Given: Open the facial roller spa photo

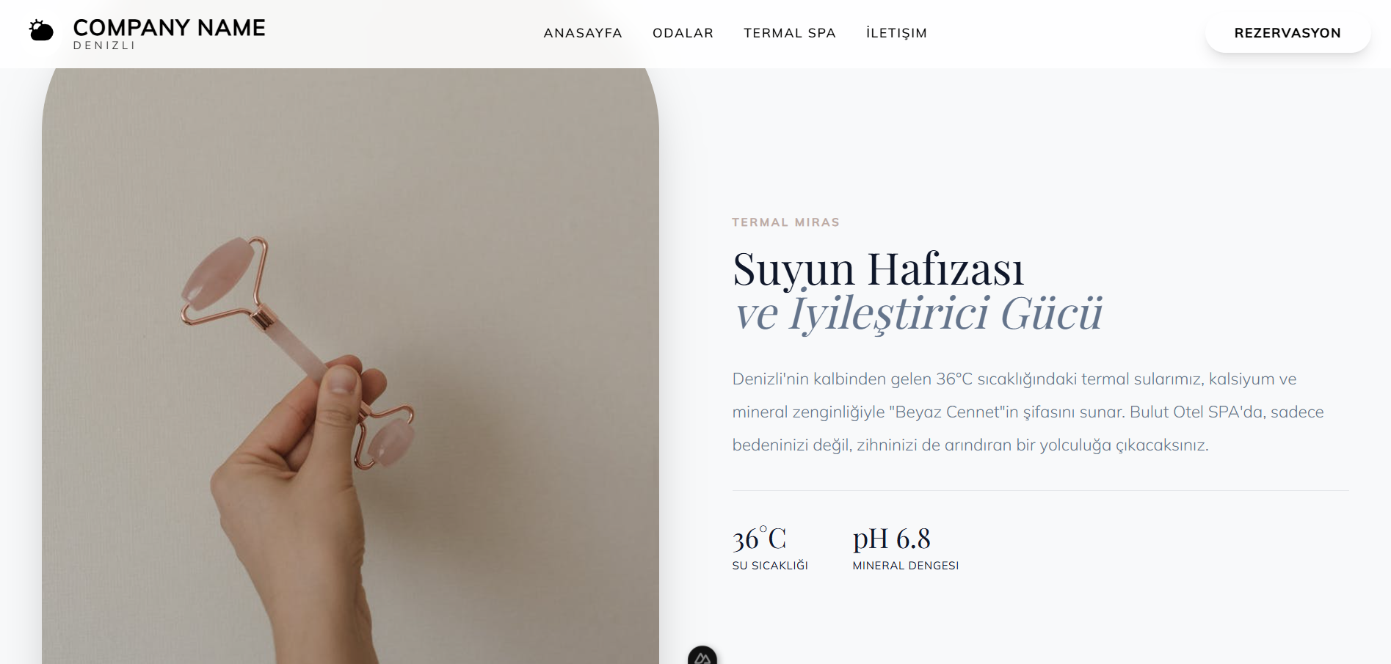Looking at the screenshot, I should click(x=350, y=366).
